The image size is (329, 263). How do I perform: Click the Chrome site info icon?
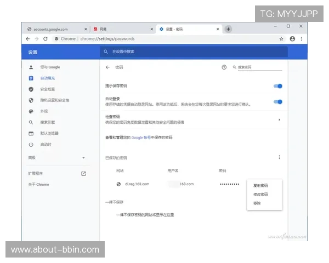click(56, 39)
